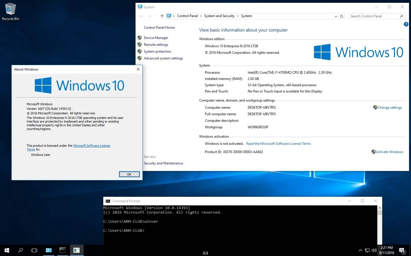Select the Product ID 00378-30000-00003-AA602 text
411x256 pixels.
click(x=243, y=152)
